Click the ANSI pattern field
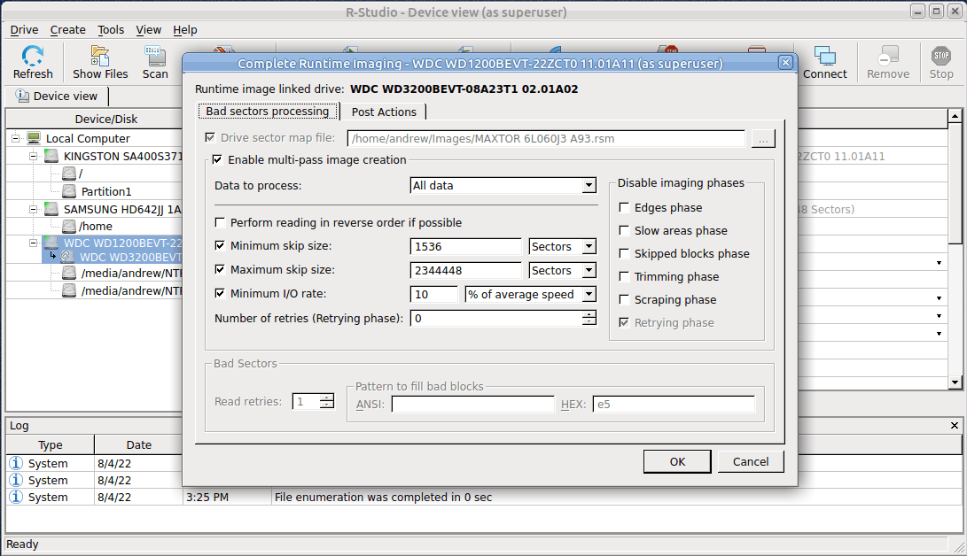This screenshot has height=556, width=967. click(473, 404)
